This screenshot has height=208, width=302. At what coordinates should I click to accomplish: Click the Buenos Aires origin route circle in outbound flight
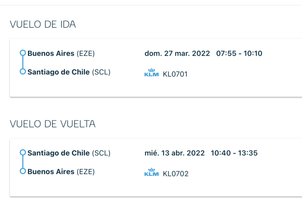23,53
